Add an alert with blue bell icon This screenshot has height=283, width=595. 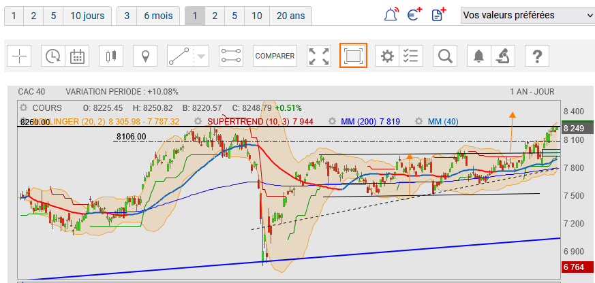tap(392, 15)
